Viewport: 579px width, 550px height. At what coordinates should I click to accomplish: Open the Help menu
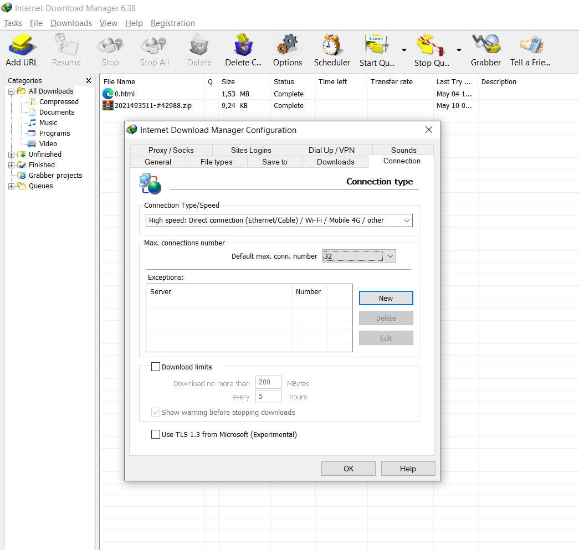pos(134,23)
